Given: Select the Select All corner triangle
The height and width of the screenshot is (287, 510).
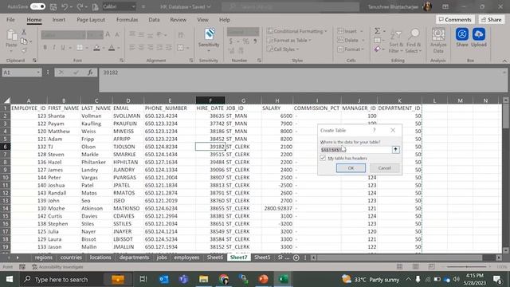Looking at the screenshot, I should tap(6, 100).
